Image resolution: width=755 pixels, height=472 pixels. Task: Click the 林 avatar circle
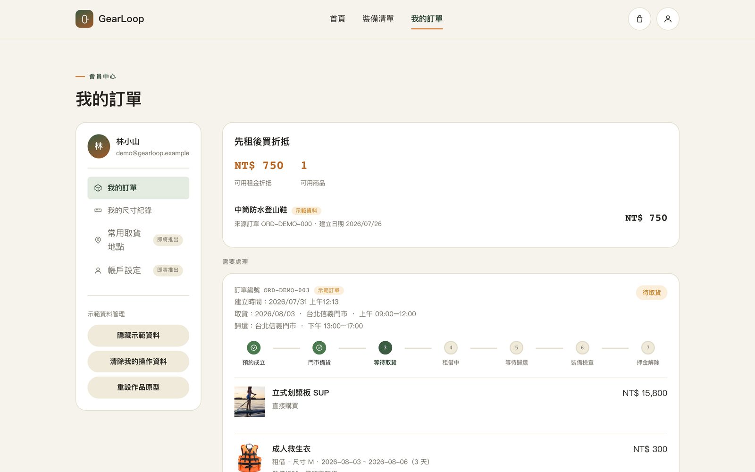(99, 146)
